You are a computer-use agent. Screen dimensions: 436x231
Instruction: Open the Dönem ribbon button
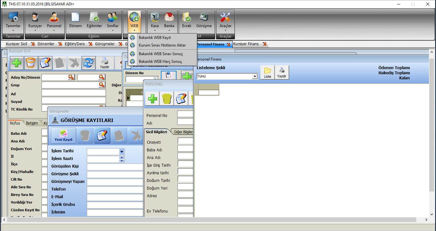click(x=75, y=21)
